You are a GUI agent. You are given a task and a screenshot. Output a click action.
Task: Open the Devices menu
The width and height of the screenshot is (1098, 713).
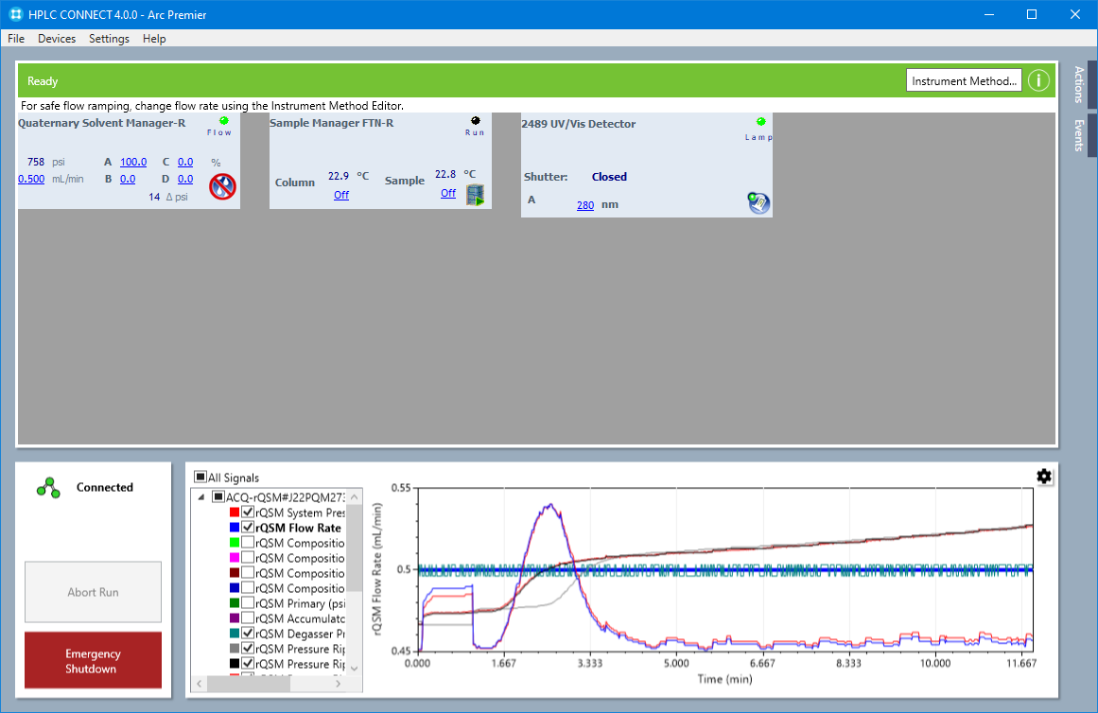pyautogui.click(x=57, y=39)
